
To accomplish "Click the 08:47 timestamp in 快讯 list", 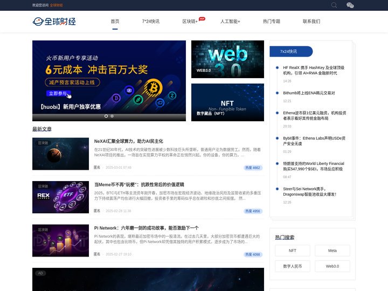I will (287, 177).
